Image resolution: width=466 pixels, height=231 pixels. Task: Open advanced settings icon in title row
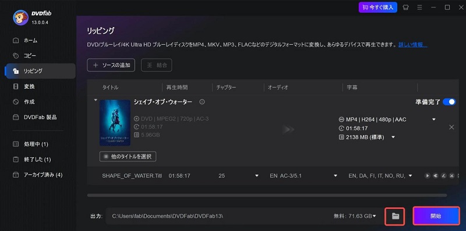pos(436,176)
